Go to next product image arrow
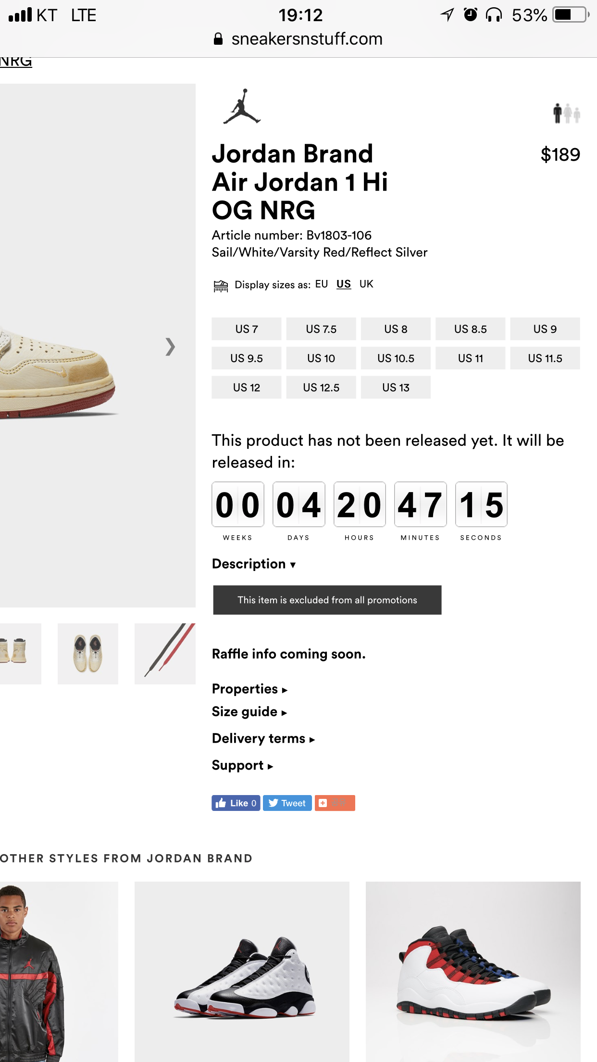 [x=170, y=346]
